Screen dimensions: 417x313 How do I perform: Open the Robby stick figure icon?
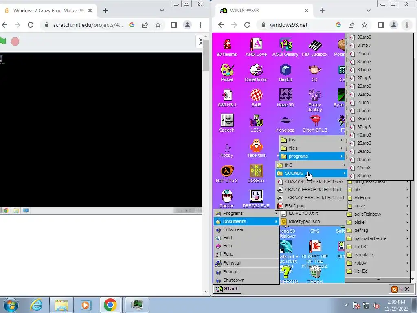[x=226, y=151]
